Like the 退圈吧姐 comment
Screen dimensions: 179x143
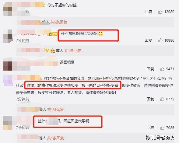162,69
